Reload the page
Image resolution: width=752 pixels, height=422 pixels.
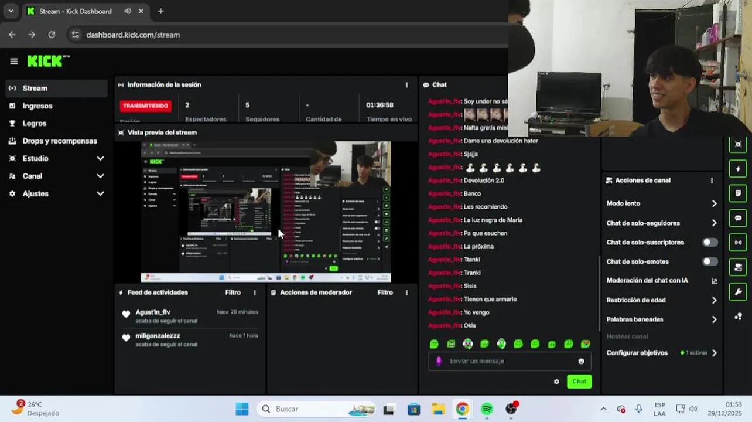point(52,35)
